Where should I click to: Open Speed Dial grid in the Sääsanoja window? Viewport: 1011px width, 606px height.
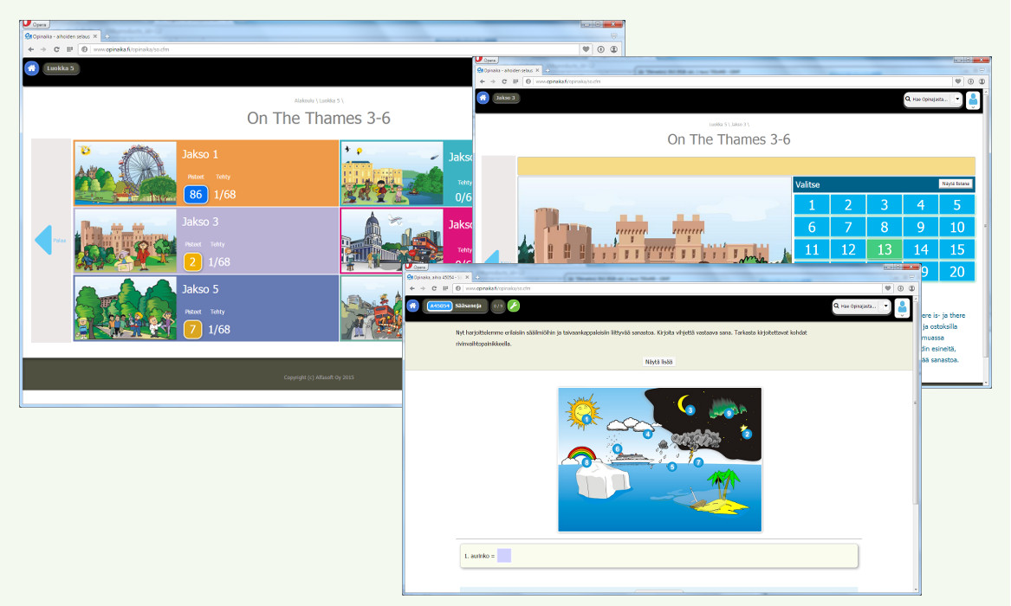point(445,288)
